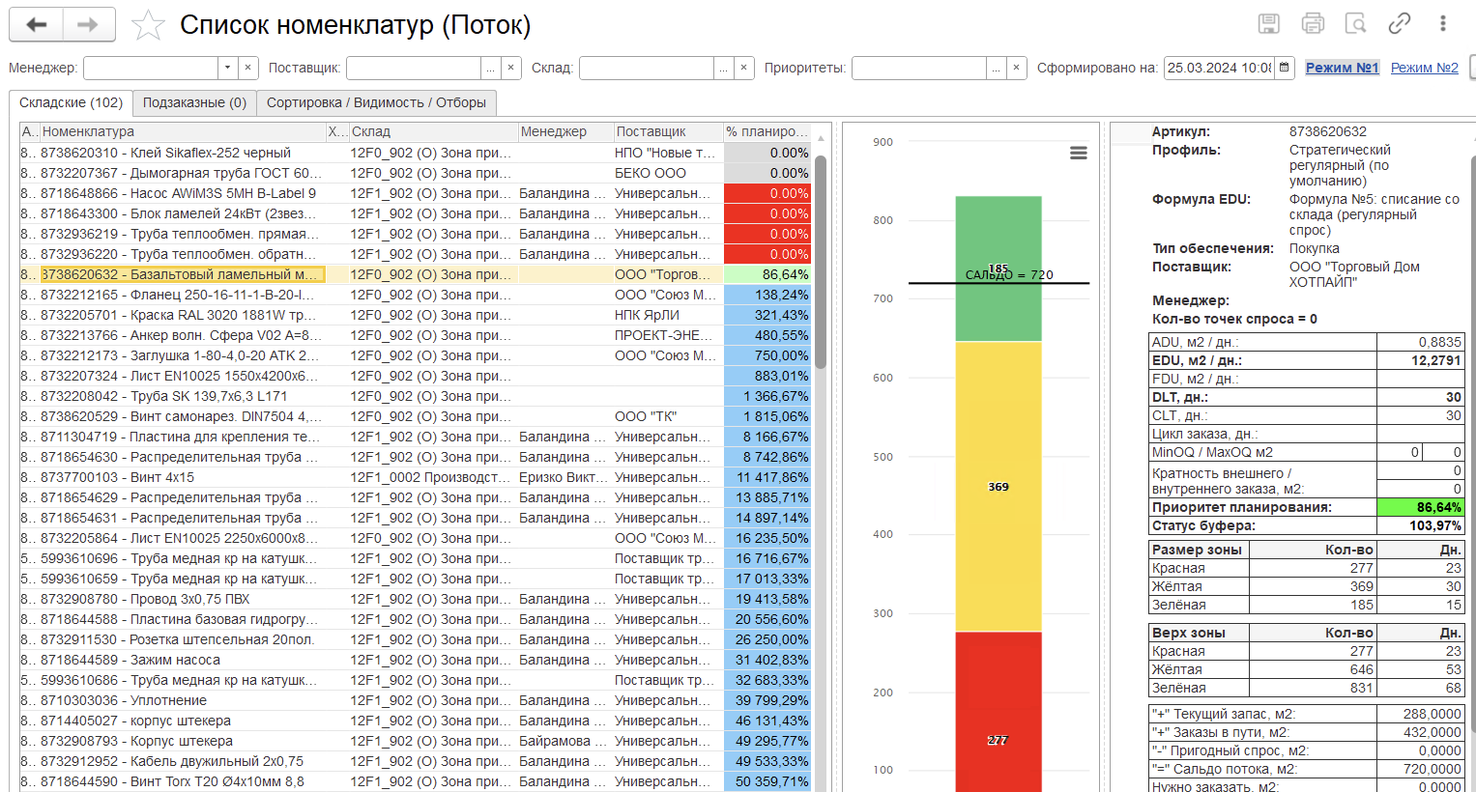Click the Менеджер filter input field
The image size is (1476, 792).
click(151, 68)
